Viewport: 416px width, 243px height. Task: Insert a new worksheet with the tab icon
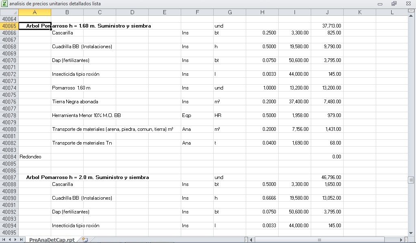click(85, 240)
